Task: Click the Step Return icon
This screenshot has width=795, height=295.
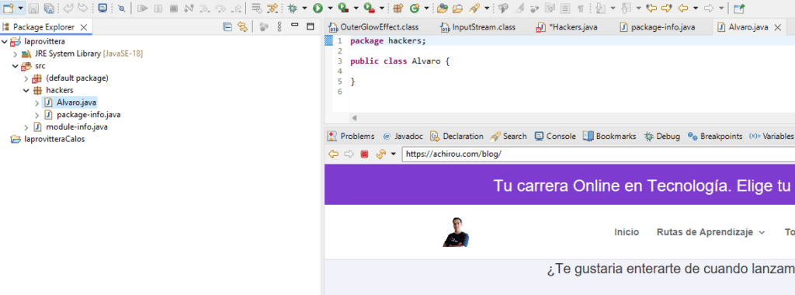Action: [236, 8]
